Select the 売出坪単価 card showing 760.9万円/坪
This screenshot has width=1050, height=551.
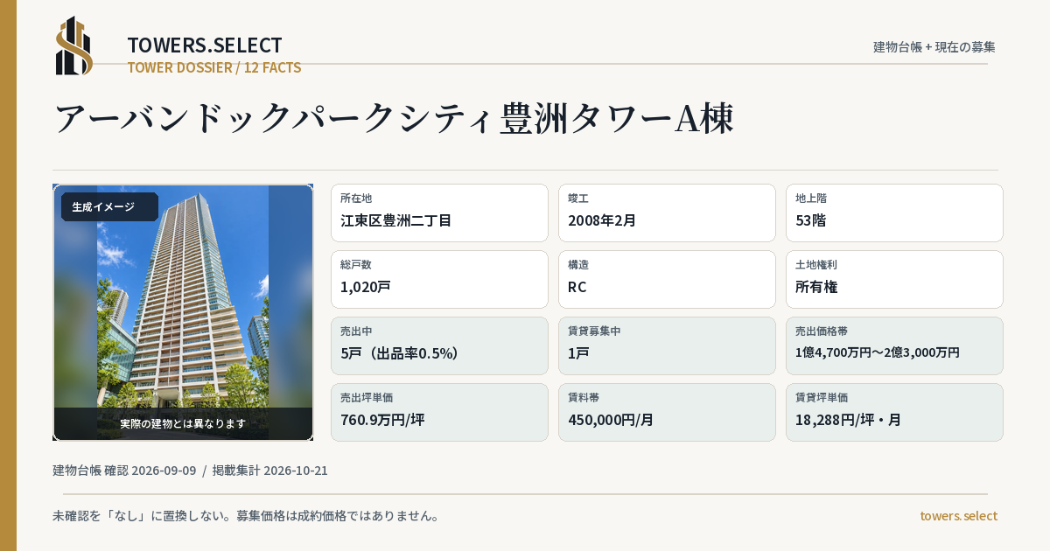coord(439,412)
